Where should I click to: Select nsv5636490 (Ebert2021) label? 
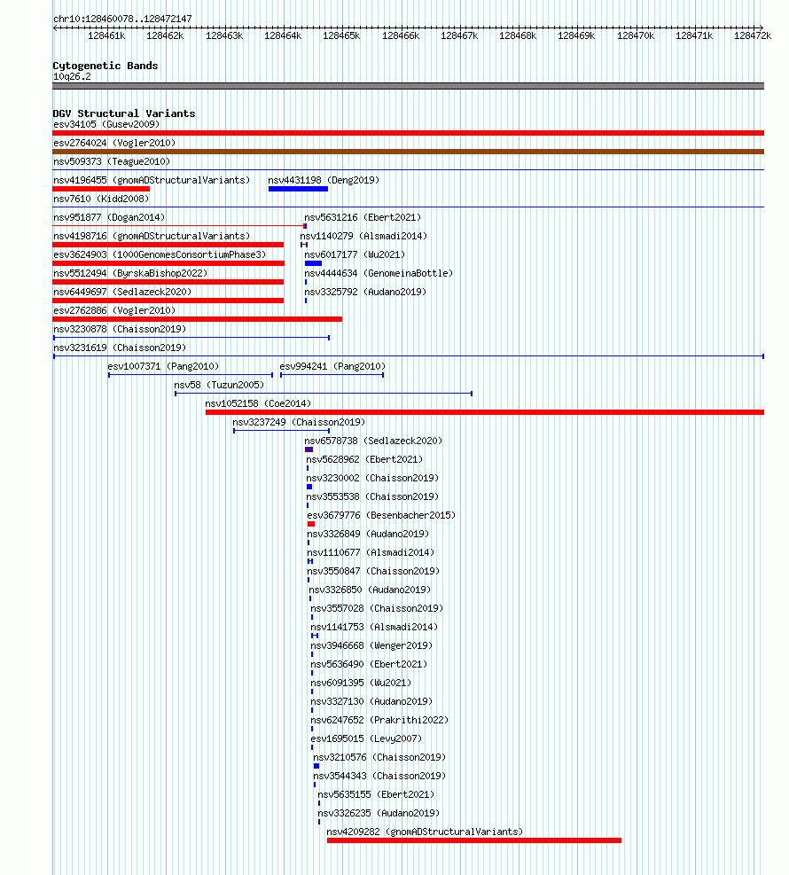tap(369, 664)
